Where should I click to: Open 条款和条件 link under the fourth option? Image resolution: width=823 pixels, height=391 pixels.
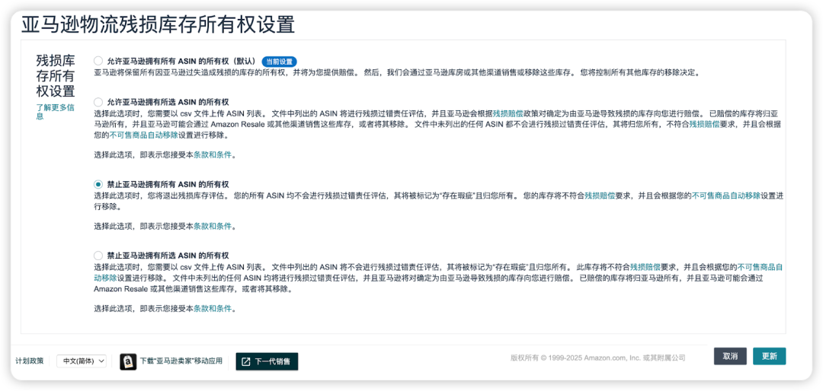(213, 309)
